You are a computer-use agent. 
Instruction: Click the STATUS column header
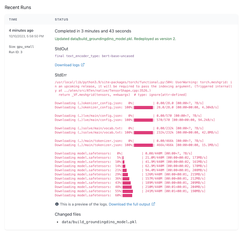61,19
